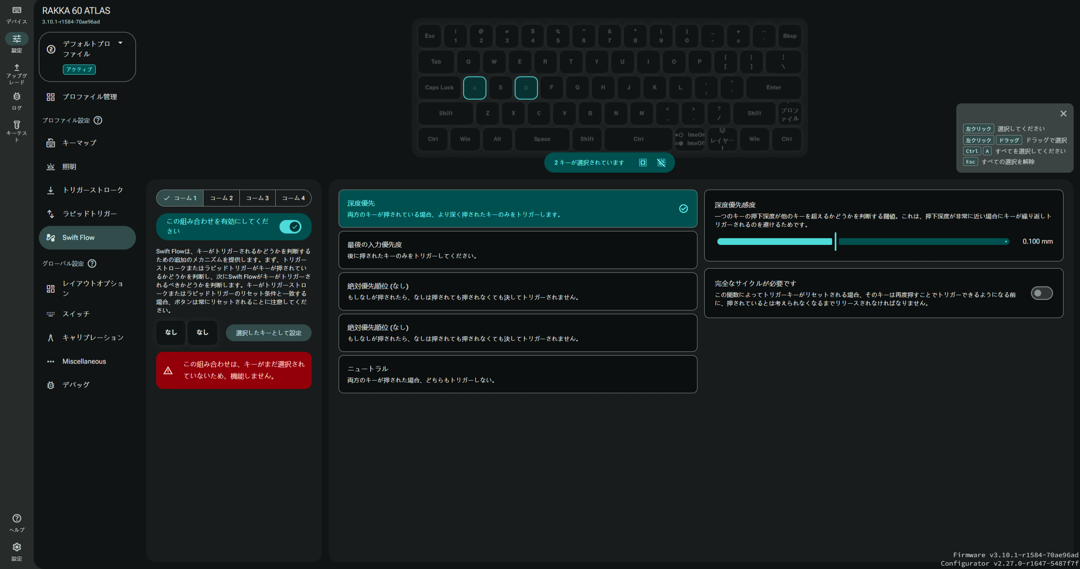
Task: Select the D key on the keyboard preview
Action: pyautogui.click(x=526, y=88)
